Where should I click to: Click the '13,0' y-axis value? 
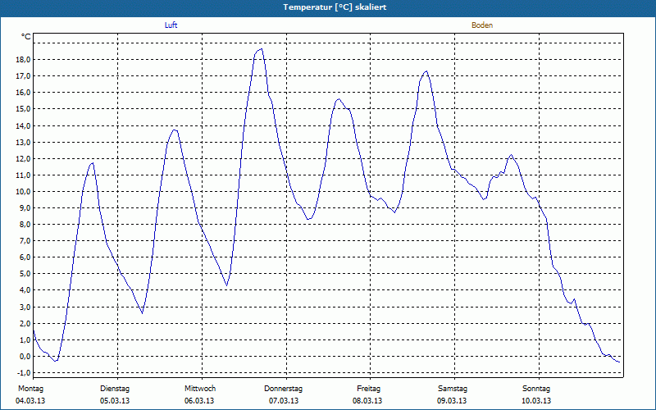point(23,142)
